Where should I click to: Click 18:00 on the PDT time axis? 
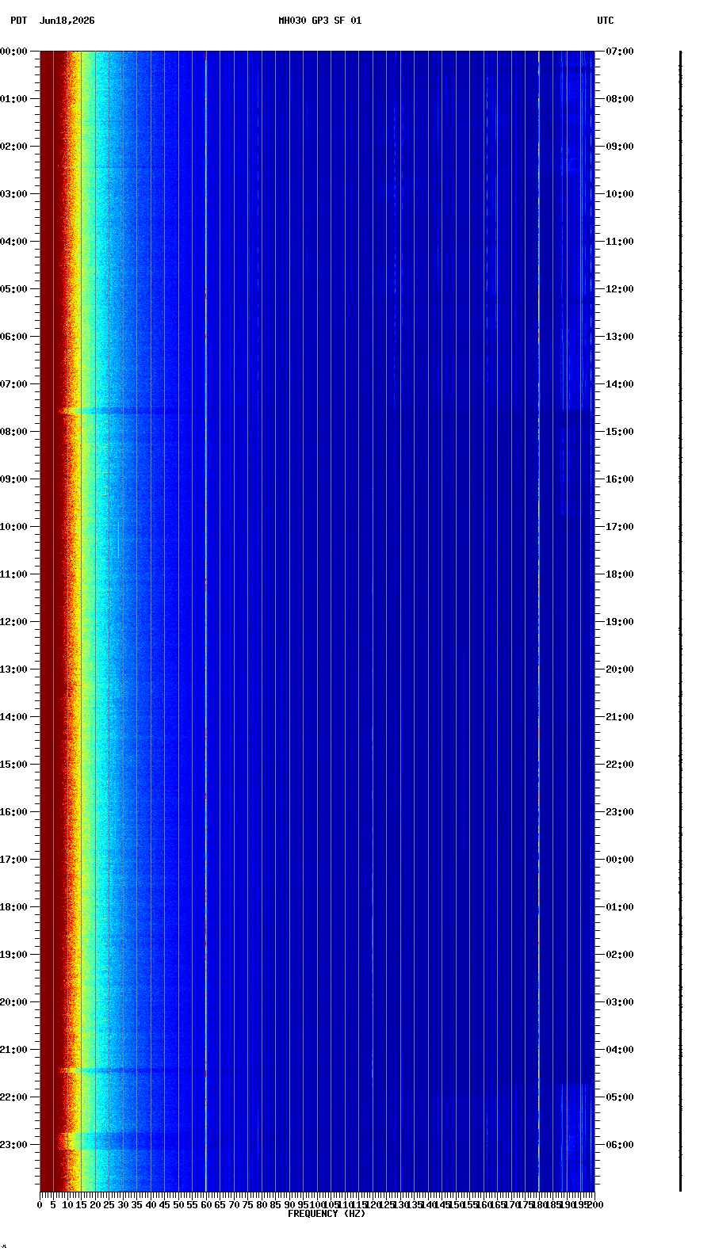pyautogui.click(x=13, y=907)
